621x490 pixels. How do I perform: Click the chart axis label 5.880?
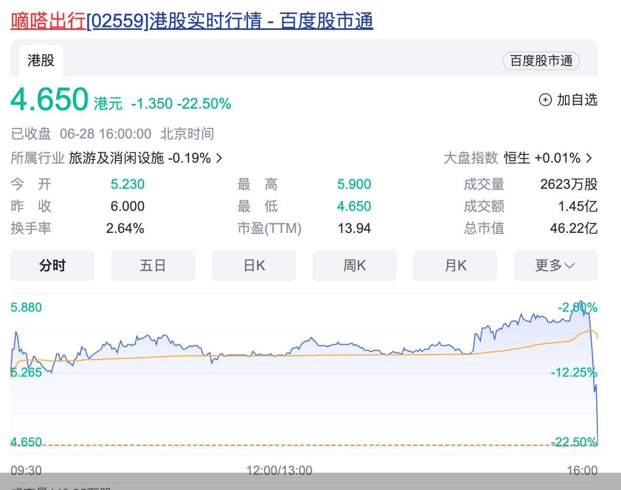point(26,307)
